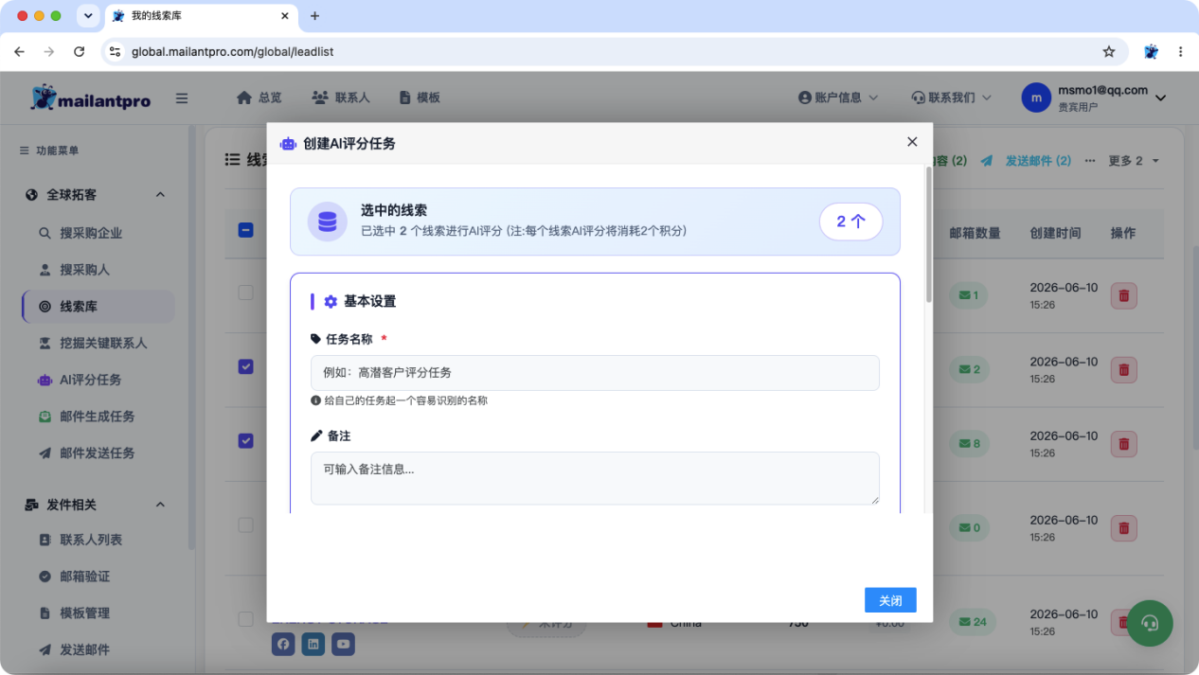Delete the lead with 0 emails
The image size is (1199, 675).
coord(1124,527)
